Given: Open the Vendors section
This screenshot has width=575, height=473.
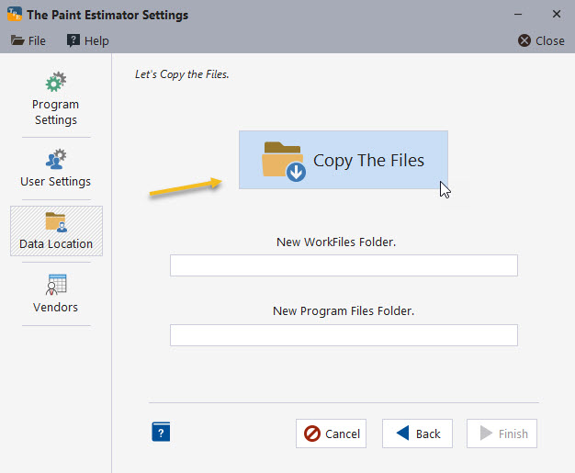Looking at the screenshot, I should click(x=56, y=293).
